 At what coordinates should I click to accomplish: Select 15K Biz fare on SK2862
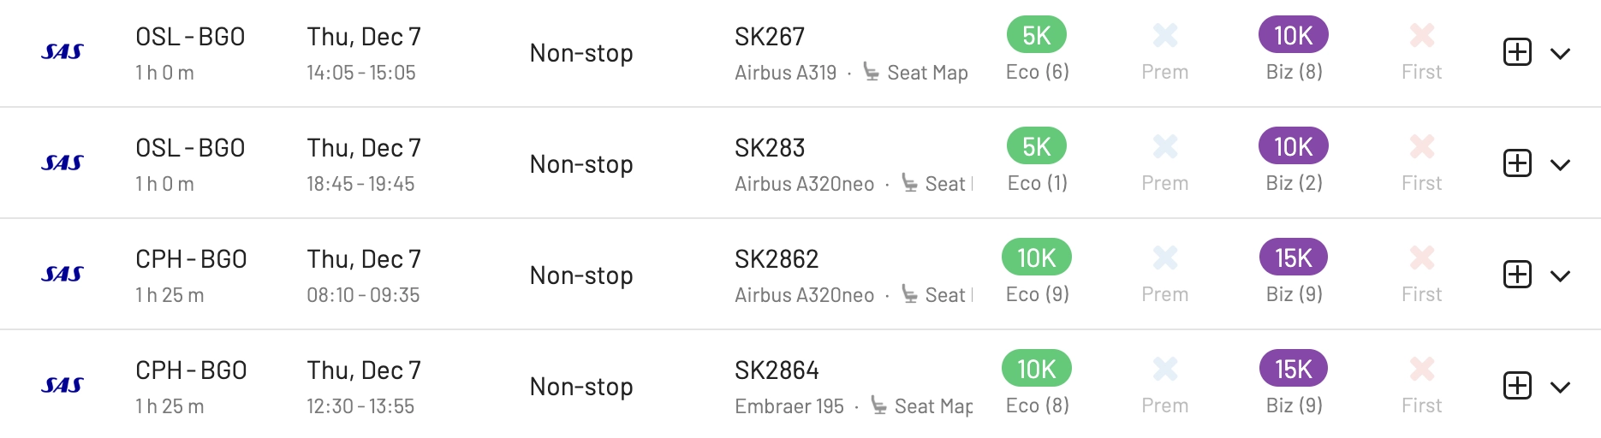click(1294, 257)
